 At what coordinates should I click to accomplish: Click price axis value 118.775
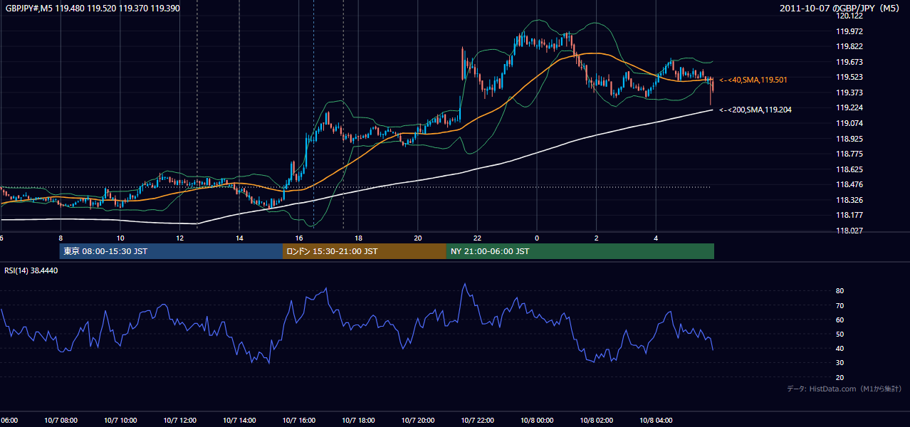click(x=849, y=154)
